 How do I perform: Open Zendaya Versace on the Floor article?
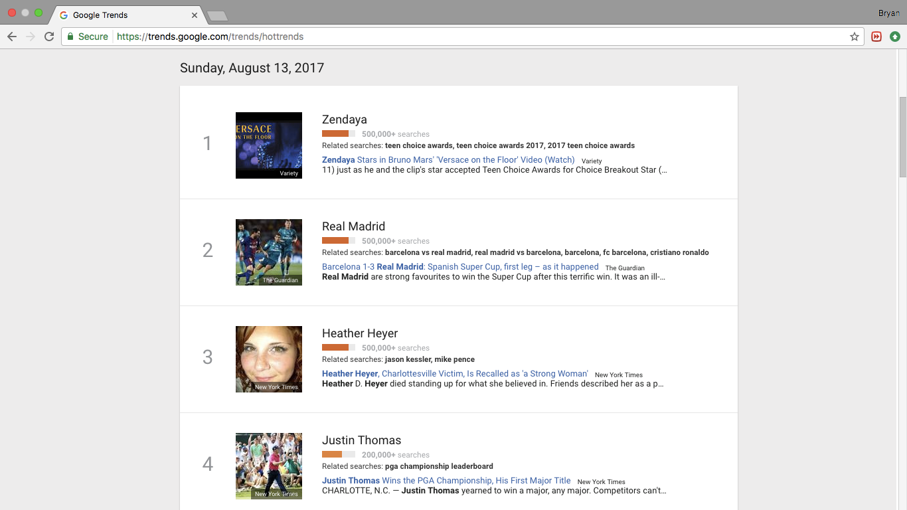[448, 159]
